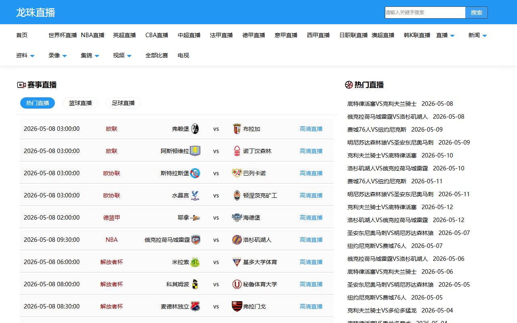
Task: Open 高清直播 for 弗赖堡 vs 布拉加
Action: pyautogui.click(x=311, y=129)
